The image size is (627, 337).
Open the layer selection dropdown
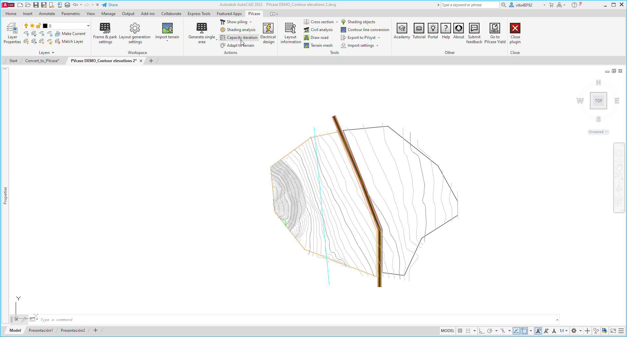click(x=88, y=26)
